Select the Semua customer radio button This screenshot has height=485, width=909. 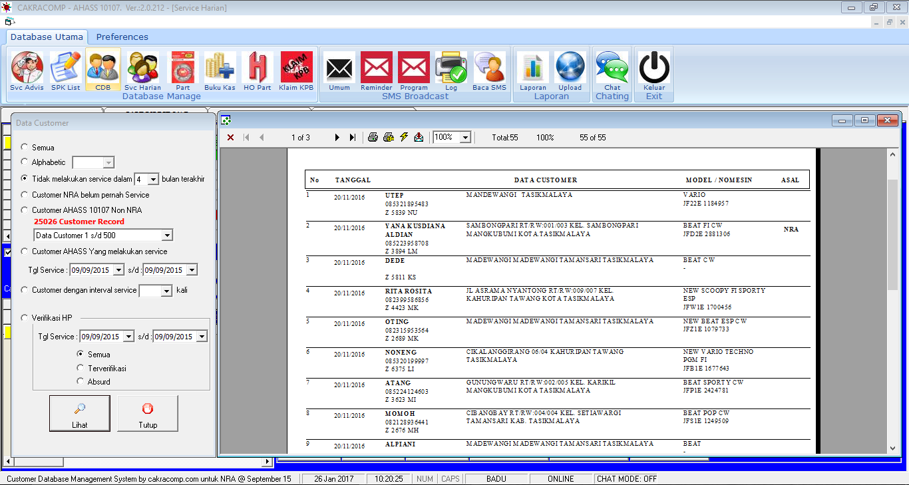(x=25, y=148)
